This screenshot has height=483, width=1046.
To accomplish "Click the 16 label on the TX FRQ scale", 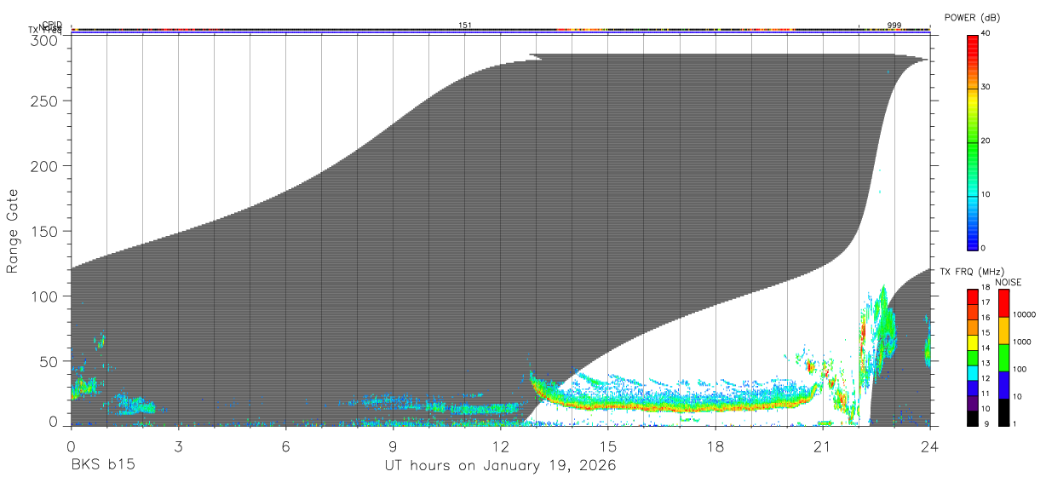I will (986, 318).
